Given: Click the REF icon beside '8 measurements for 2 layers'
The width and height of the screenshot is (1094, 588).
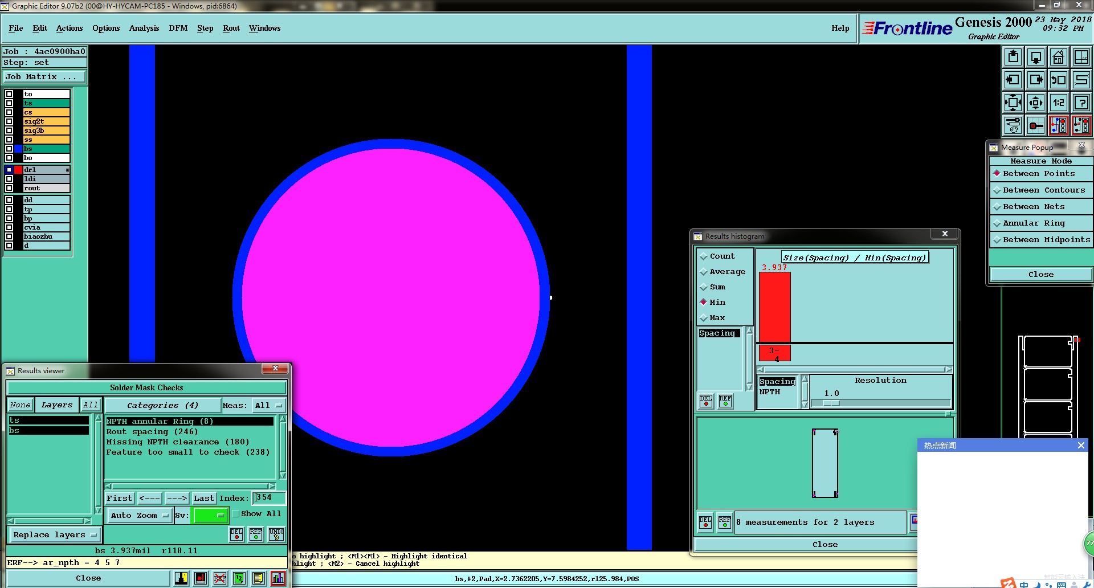Looking at the screenshot, I should tap(725, 522).
